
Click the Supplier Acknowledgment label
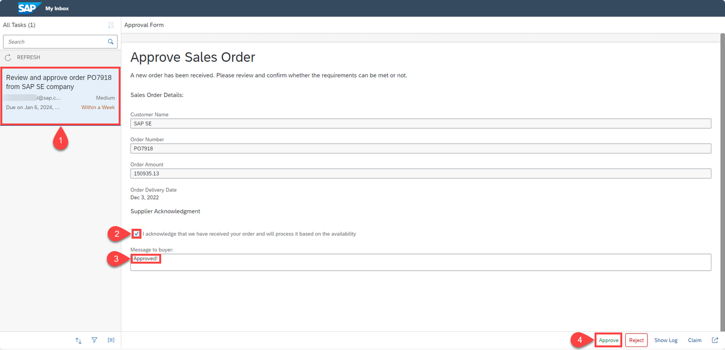click(165, 211)
